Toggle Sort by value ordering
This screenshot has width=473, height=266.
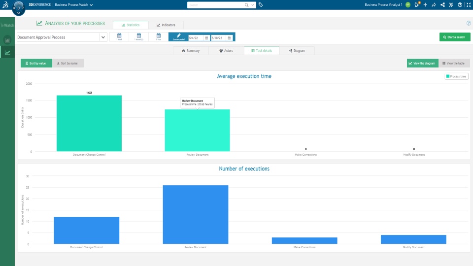pyautogui.click(x=36, y=64)
